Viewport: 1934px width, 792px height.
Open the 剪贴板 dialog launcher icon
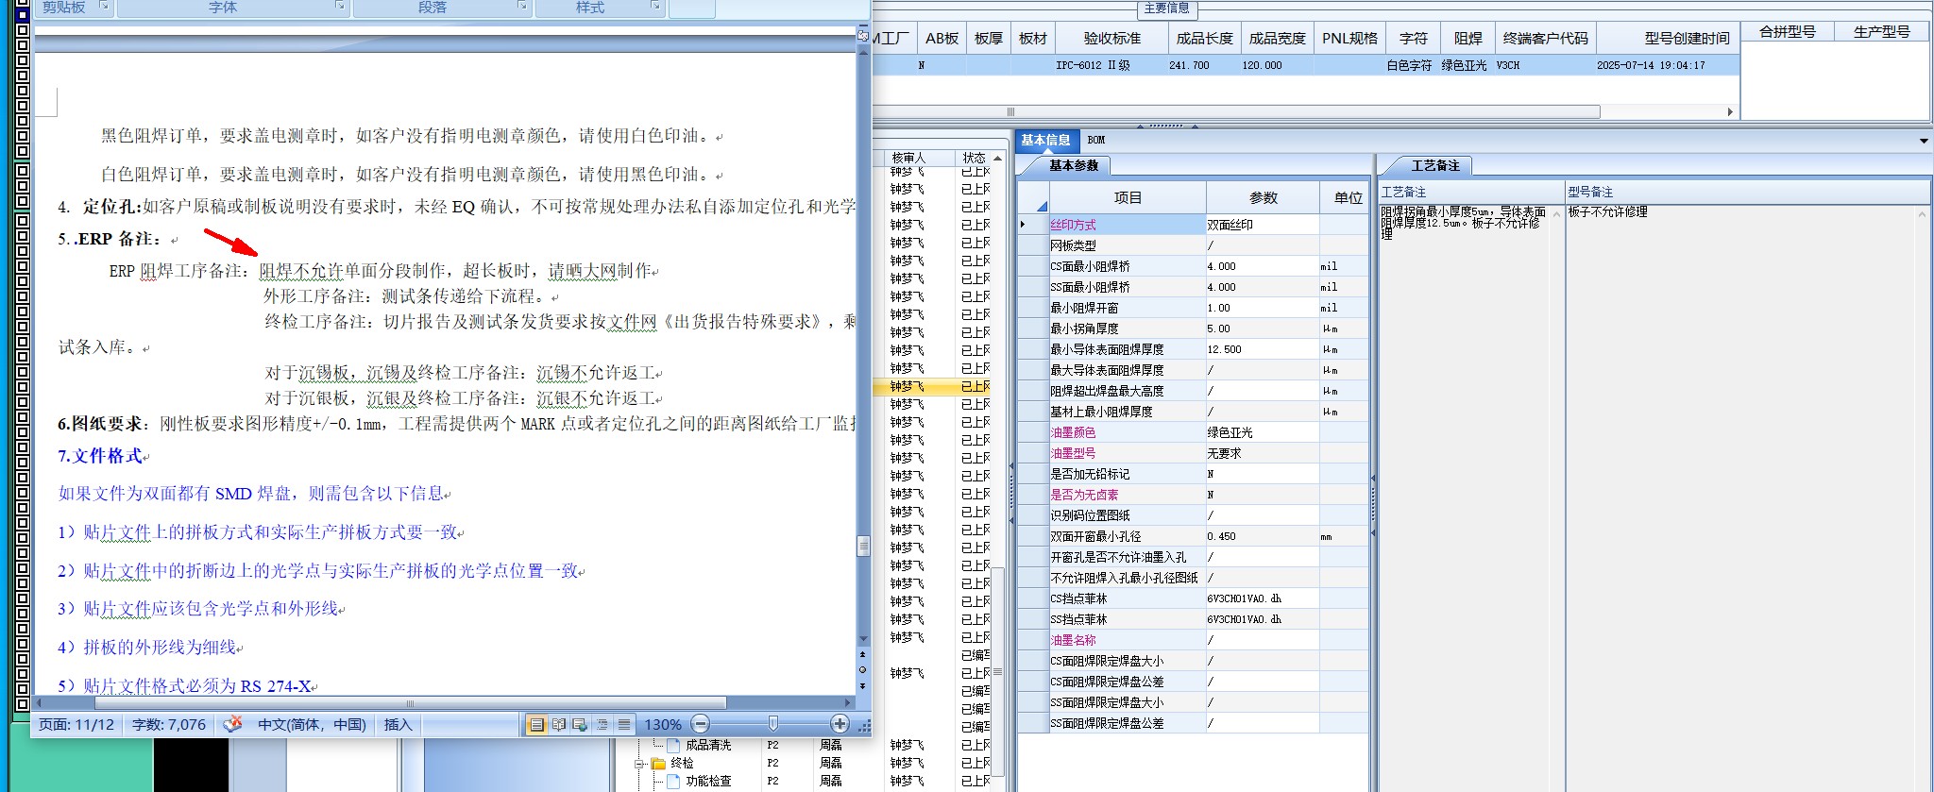pyautogui.click(x=105, y=6)
